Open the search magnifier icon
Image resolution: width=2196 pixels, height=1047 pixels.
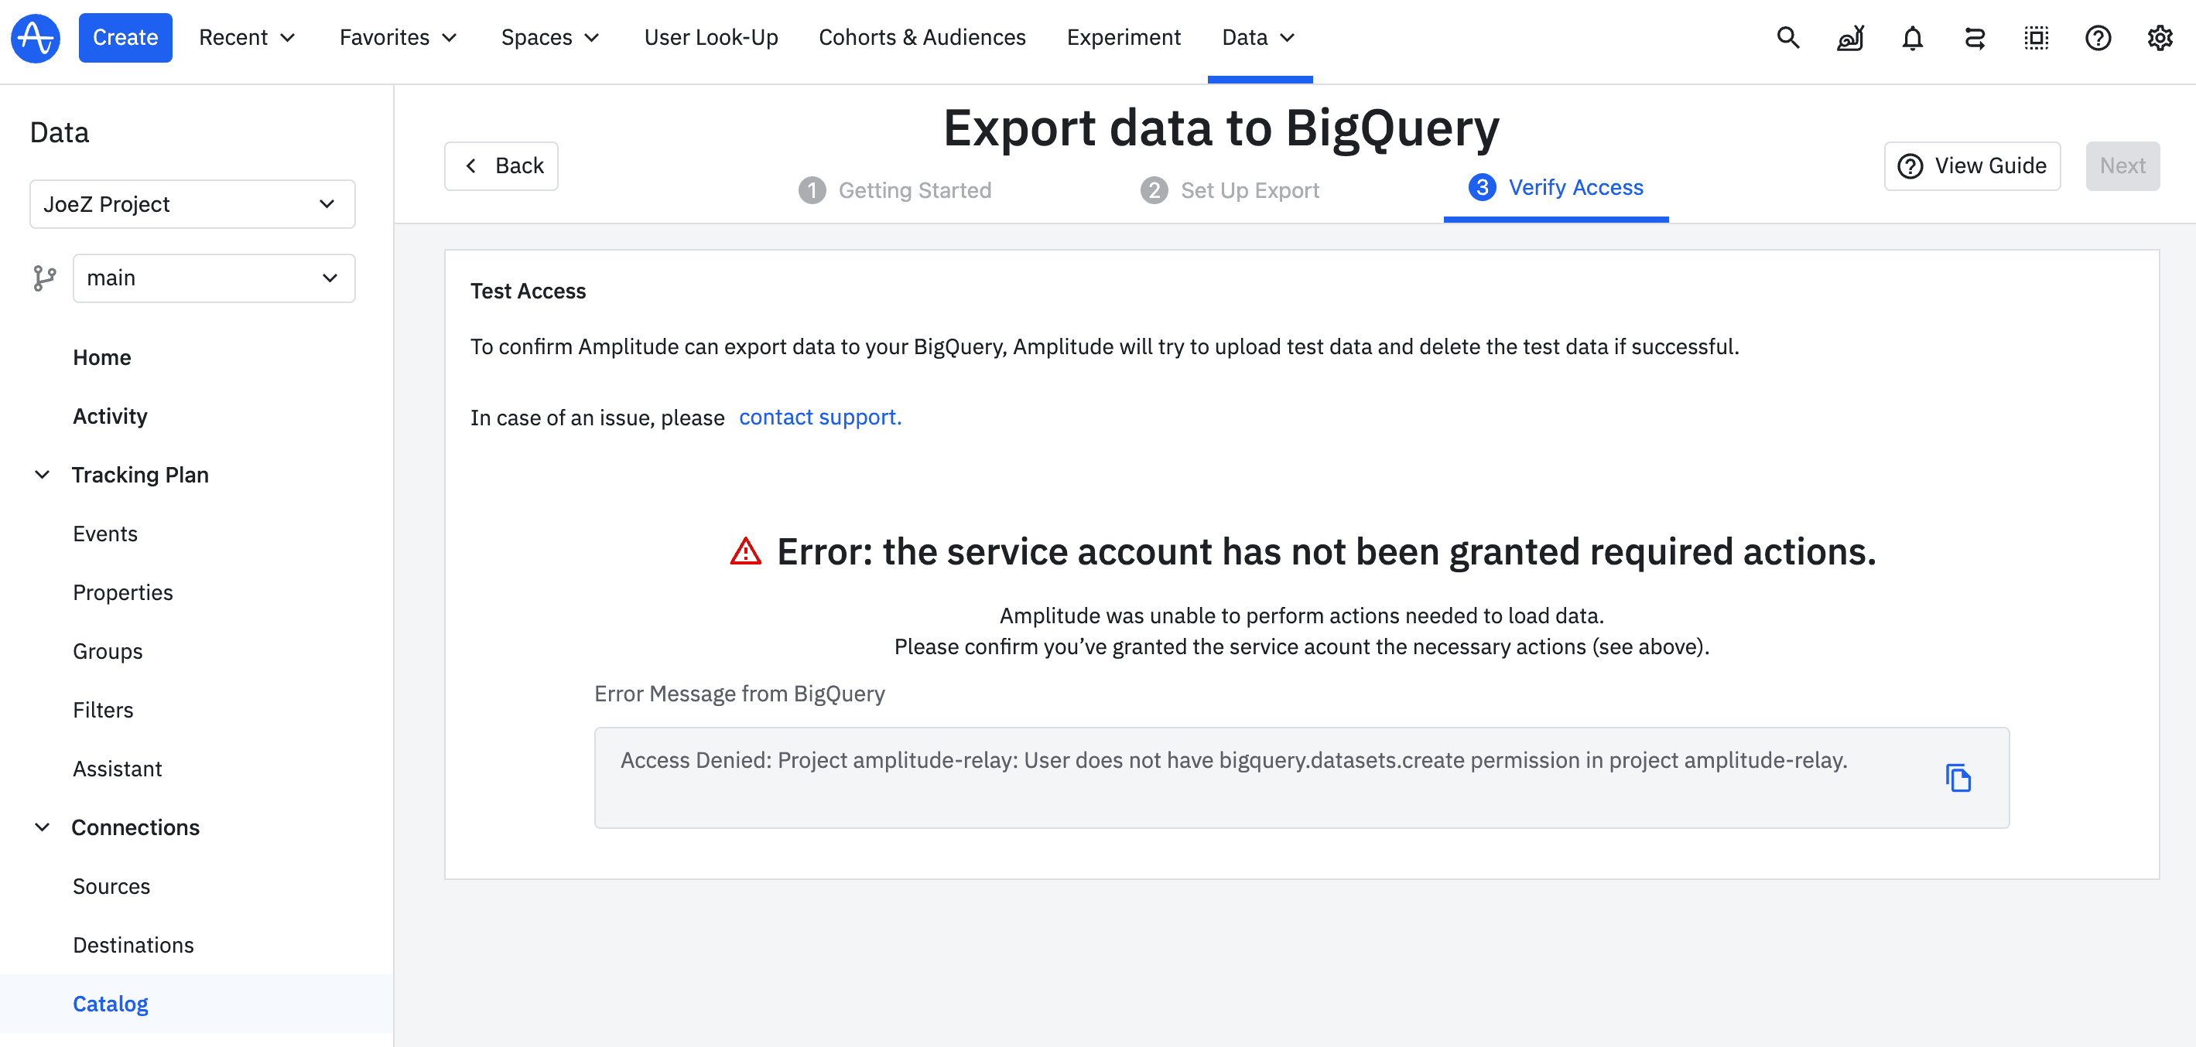pyautogui.click(x=1787, y=37)
